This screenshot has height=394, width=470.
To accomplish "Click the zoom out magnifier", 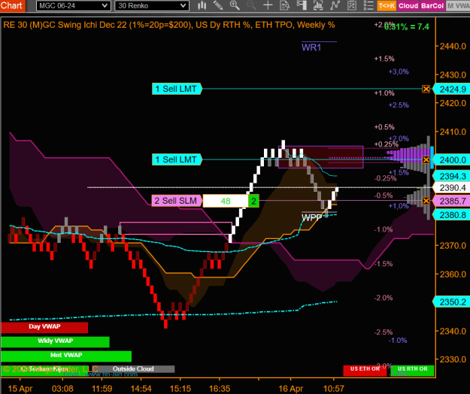I will point(251,5).
